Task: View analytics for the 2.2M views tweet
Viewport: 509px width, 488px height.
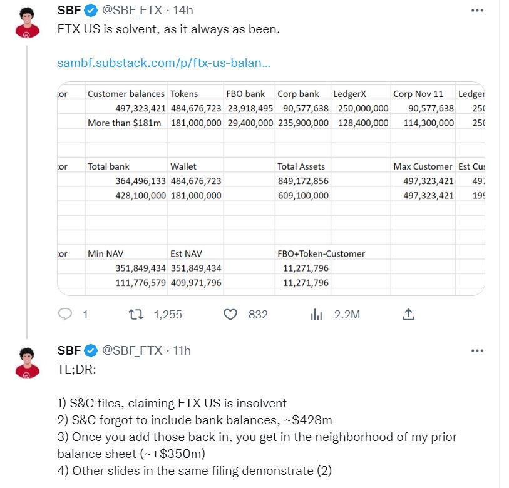Action: point(317,314)
